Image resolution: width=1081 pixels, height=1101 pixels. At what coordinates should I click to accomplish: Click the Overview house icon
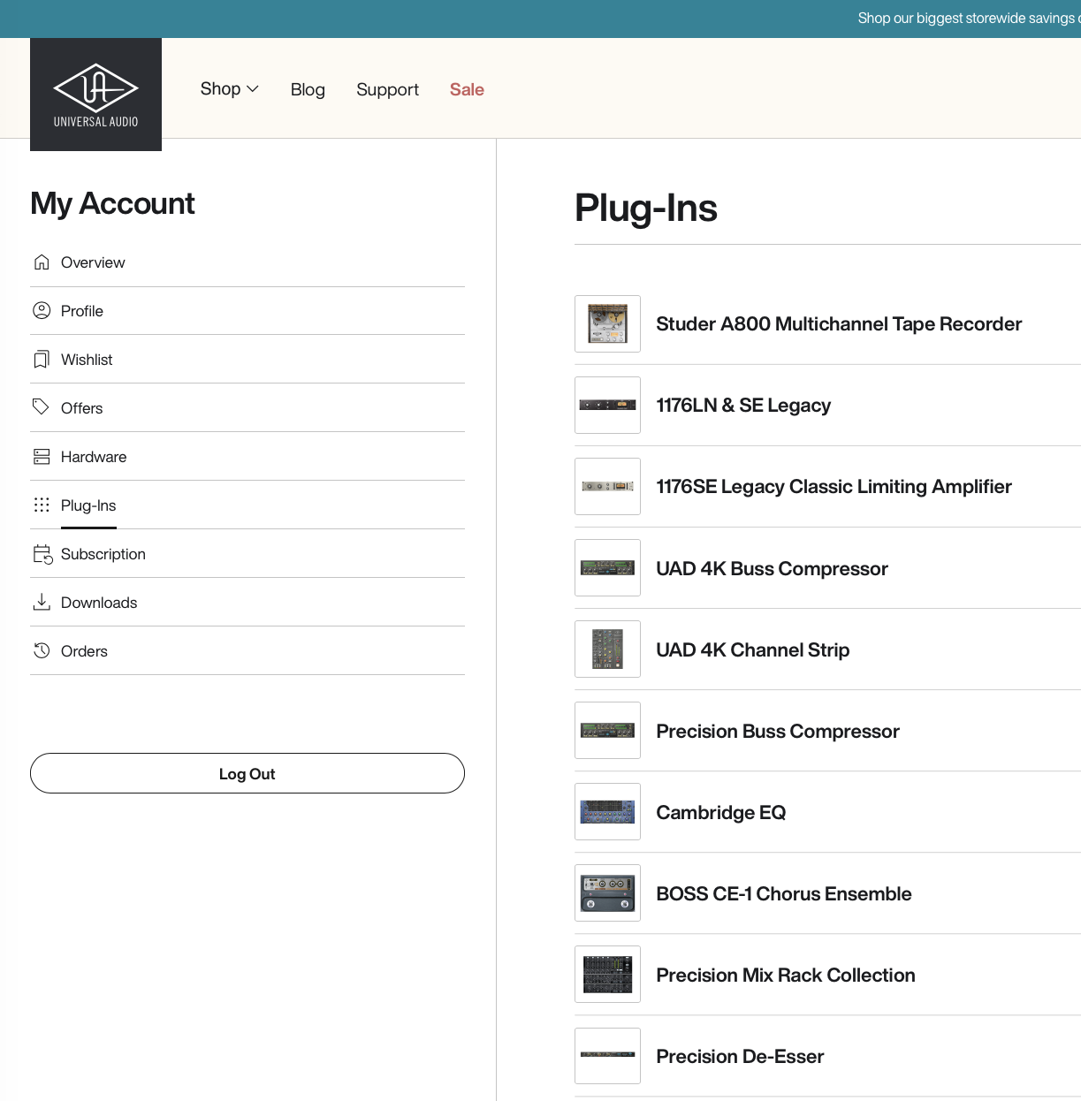pos(42,262)
